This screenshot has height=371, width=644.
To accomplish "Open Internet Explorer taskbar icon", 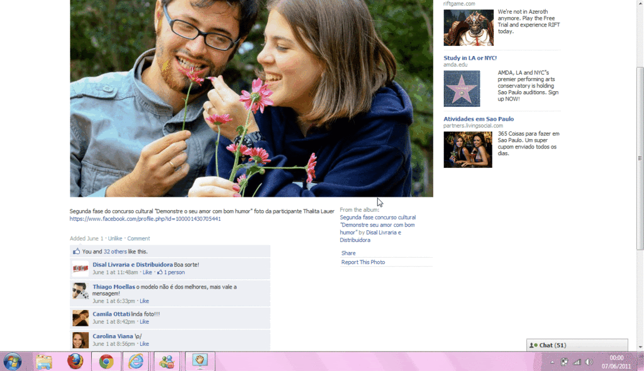I will [136, 362].
